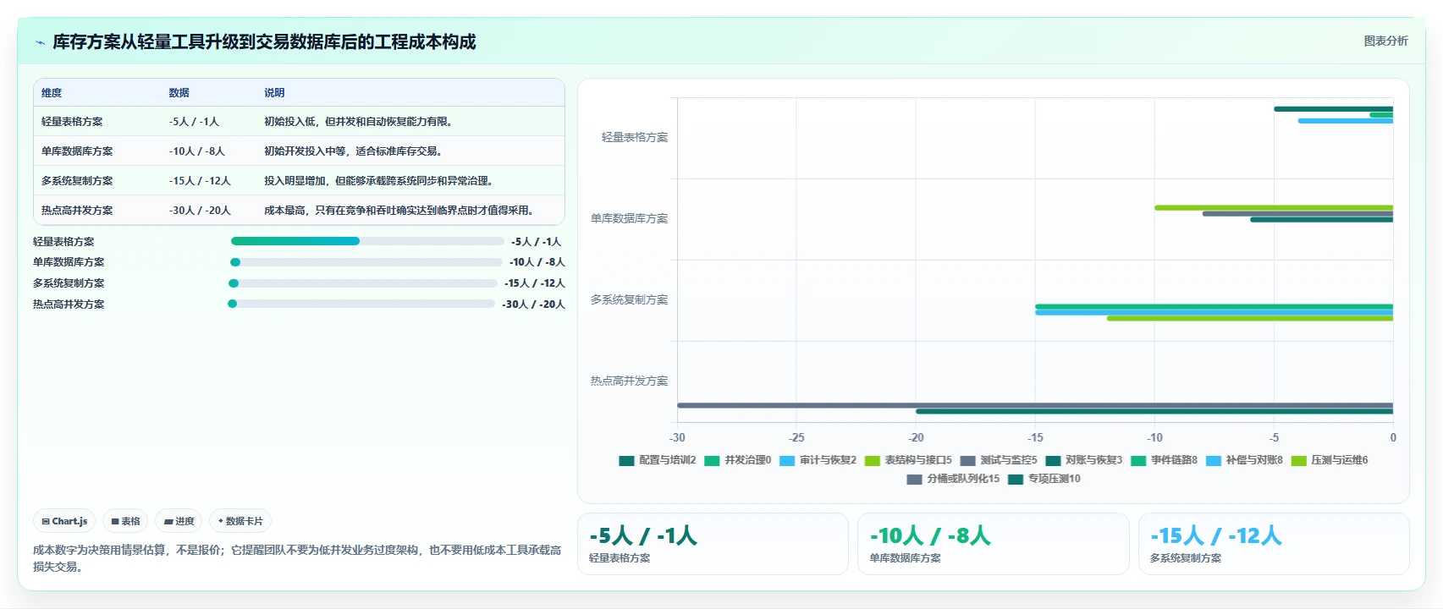Screen dimensions: 1443x609
Task: Click table value -5人 / -1人
Action: click(194, 122)
